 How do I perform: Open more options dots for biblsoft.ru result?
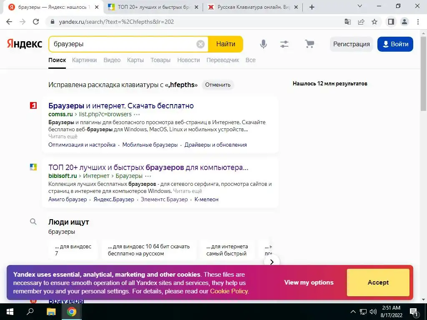click(x=148, y=176)
